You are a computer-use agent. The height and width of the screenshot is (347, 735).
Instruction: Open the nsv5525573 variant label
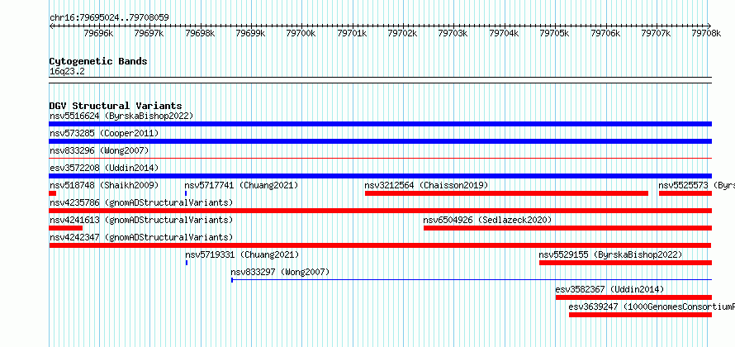click(696, 185)
